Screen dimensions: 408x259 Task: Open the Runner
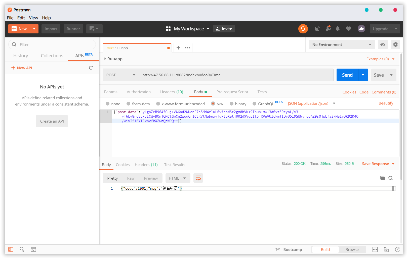pyautogui.click(x=73, y=29)
